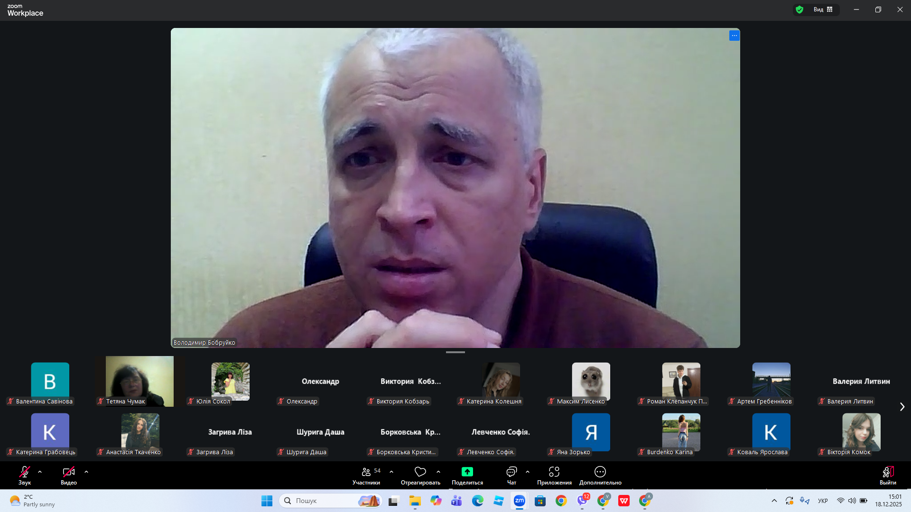Expand audio settings arrow next to mic

point(40,472)
